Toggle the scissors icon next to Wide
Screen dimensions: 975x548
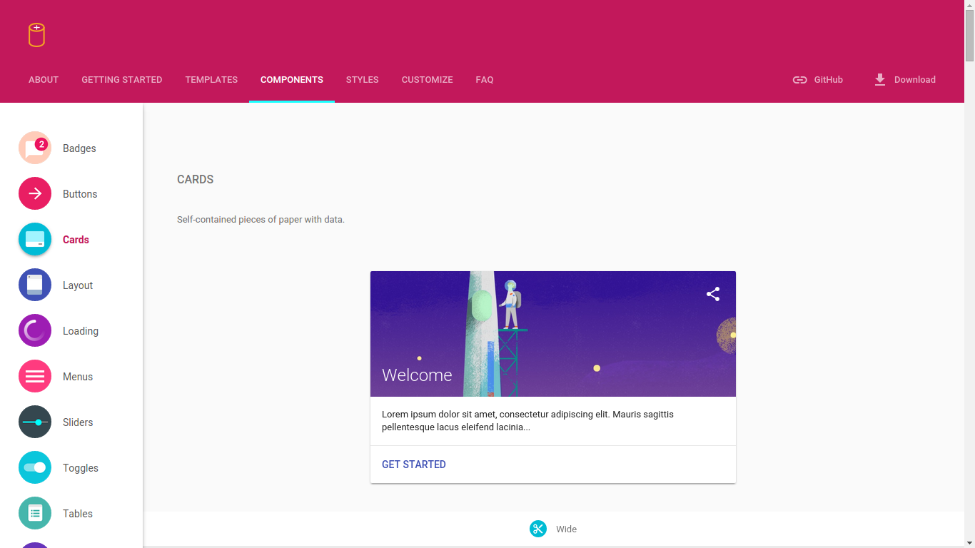[537, 529]
